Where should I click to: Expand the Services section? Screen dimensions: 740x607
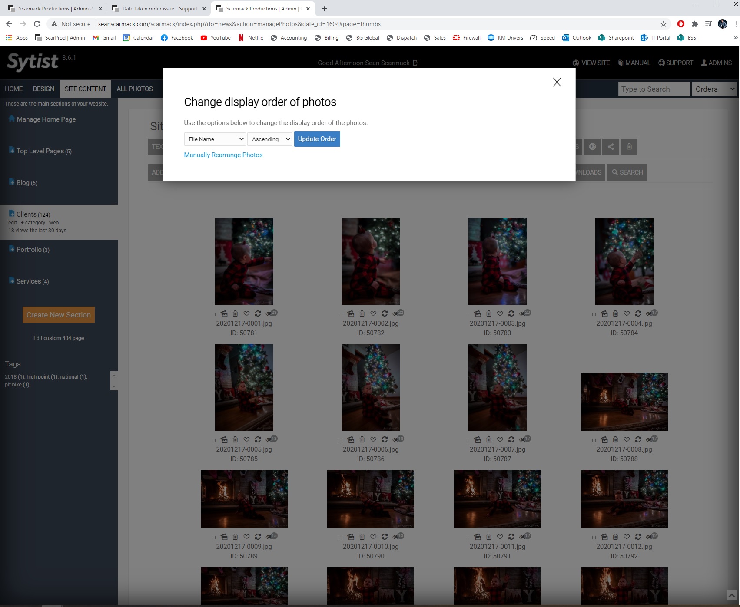click(x=12, y=280)
